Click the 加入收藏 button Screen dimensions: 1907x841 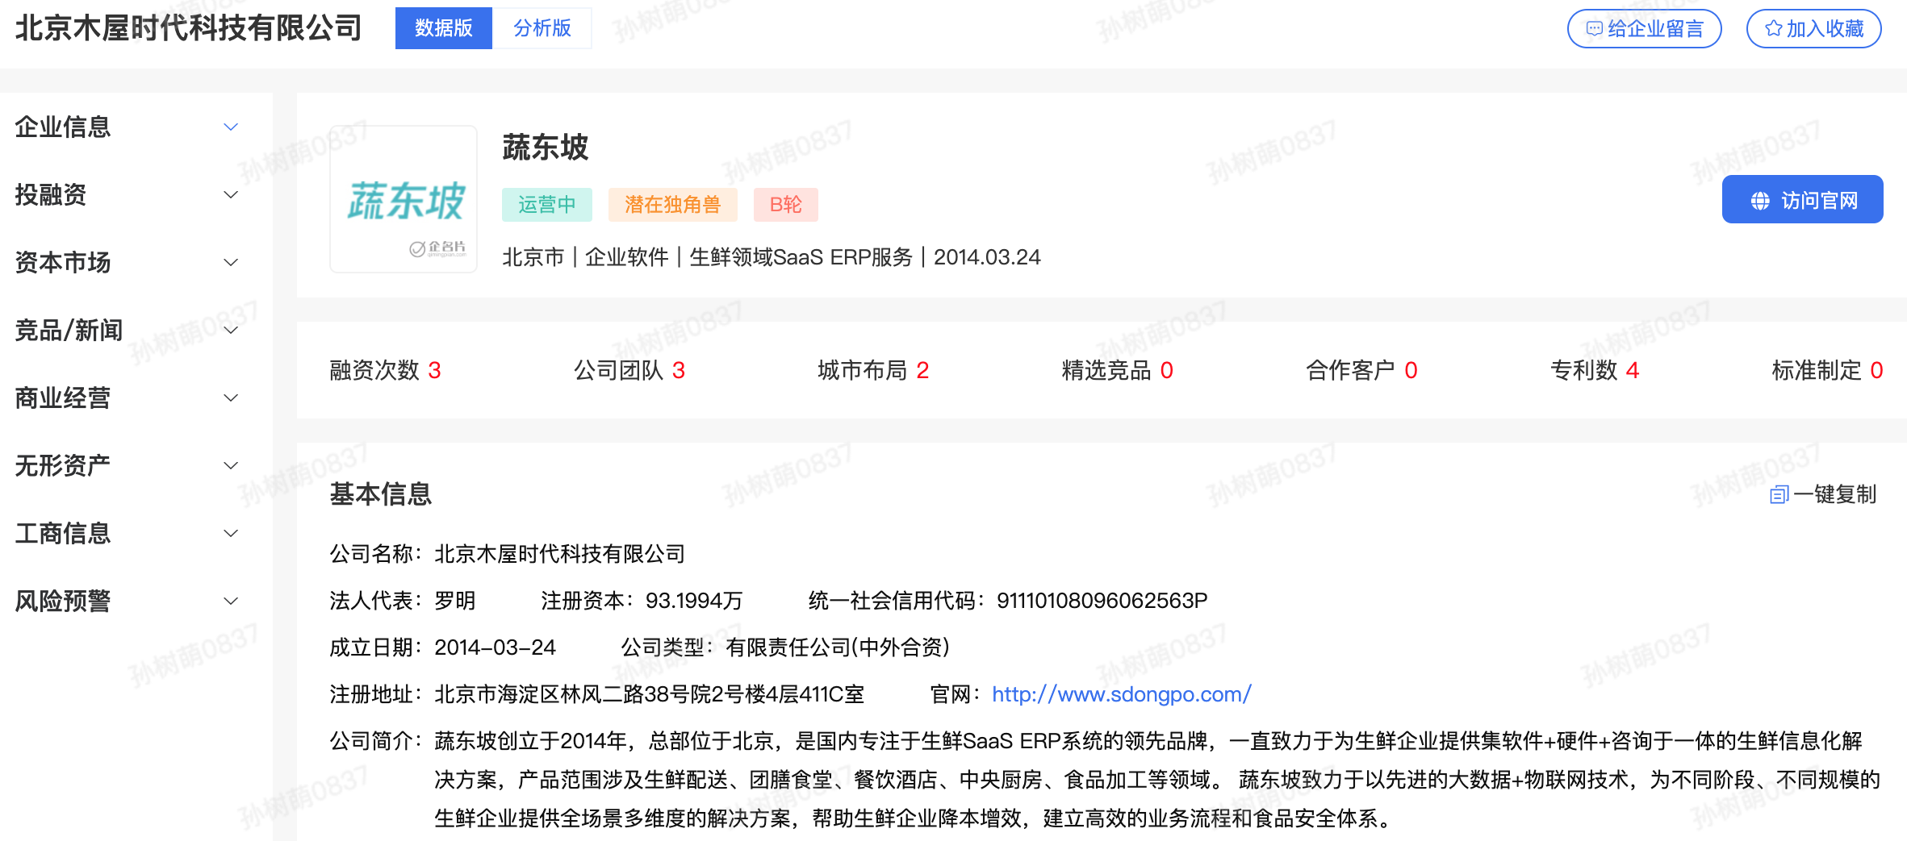coord(1813,29)
